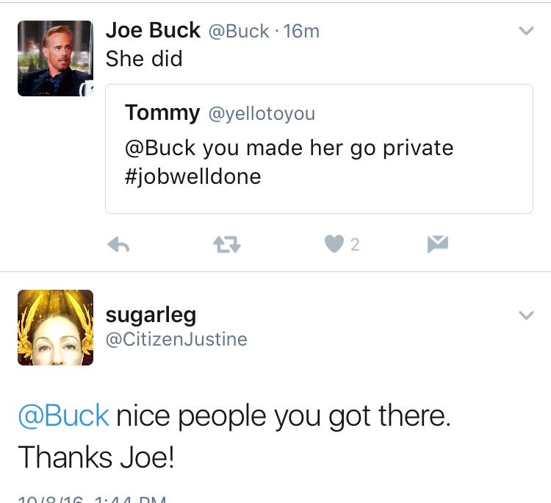Select the "She did" tweet text
The height and width of the screenshot is (503, 551).
coord(144,59)
